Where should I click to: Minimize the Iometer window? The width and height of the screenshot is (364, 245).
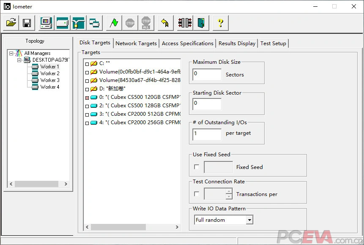click(315, 6)
